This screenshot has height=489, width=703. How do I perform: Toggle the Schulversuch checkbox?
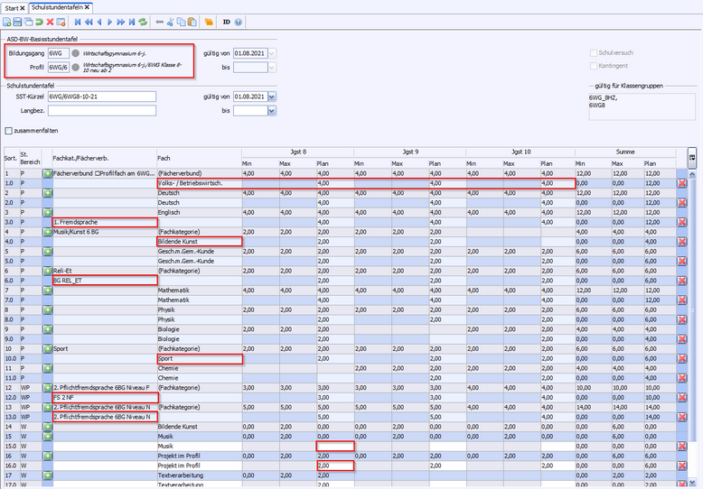pyautogui.click(x=594, y=53)
